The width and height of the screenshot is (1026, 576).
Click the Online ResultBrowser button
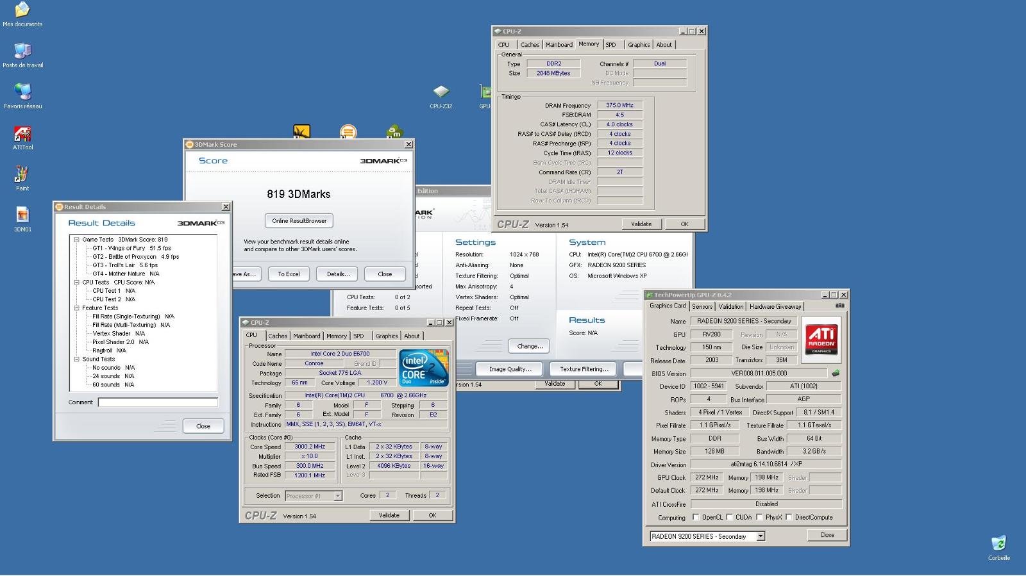pos(299,220)
